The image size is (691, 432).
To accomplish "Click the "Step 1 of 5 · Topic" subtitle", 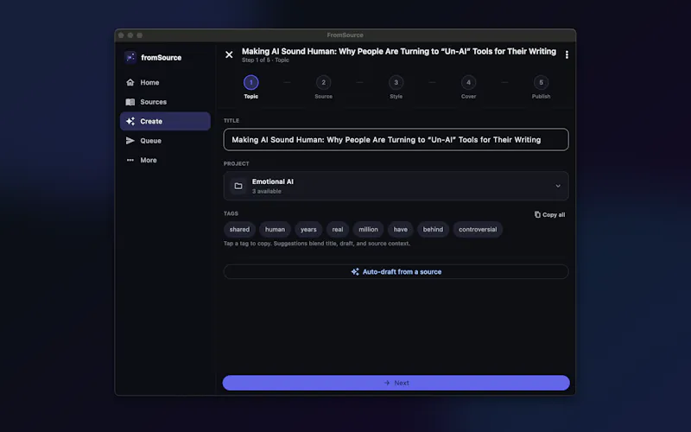I will pyautogui.click(x=265, y=60).
